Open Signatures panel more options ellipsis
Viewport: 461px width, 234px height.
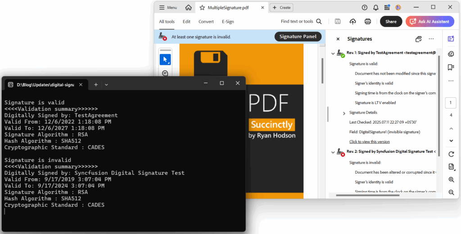431,39
